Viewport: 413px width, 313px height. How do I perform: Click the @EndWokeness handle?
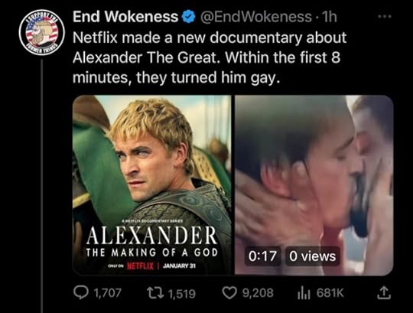[256, 17]
